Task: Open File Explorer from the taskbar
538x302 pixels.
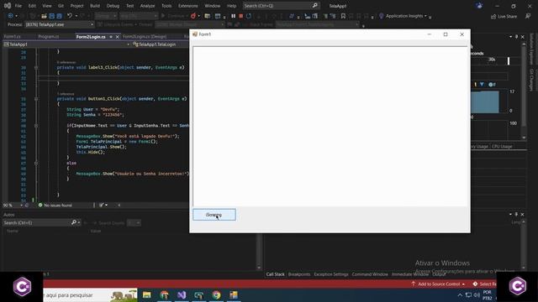Action: (x=147, y=294)
